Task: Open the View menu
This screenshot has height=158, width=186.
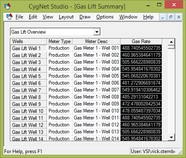Action: 48,17
